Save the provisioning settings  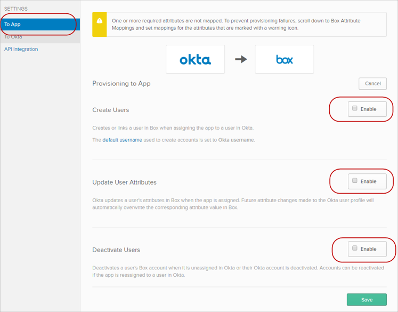tap(367, 299)
